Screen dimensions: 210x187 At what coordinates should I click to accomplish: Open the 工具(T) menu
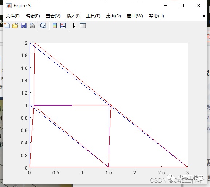coord(93,16)
